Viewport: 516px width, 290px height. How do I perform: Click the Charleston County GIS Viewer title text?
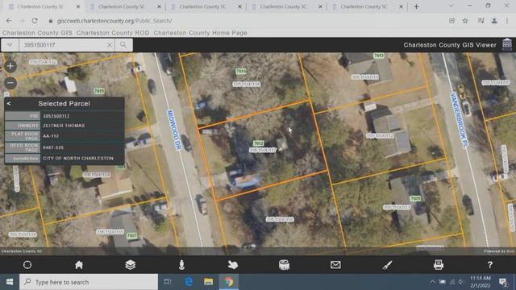(x=450, y=45)
